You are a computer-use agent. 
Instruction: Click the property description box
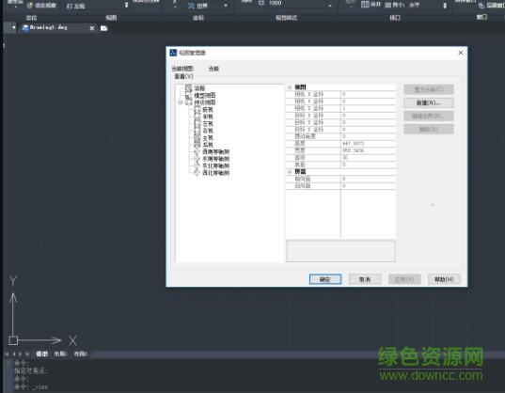[x=340, y=251]
